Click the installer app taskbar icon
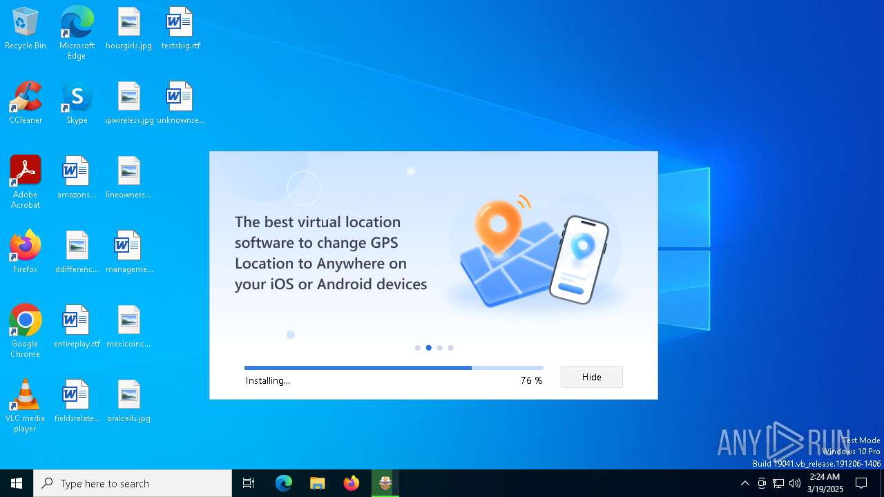The width and height of the screenshot is (884, 497). [x=385, y=483]
